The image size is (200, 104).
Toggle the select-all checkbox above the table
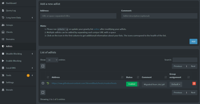(x=43, y=66)
